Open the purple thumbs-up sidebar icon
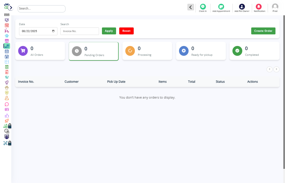 (x=7, y=116)
